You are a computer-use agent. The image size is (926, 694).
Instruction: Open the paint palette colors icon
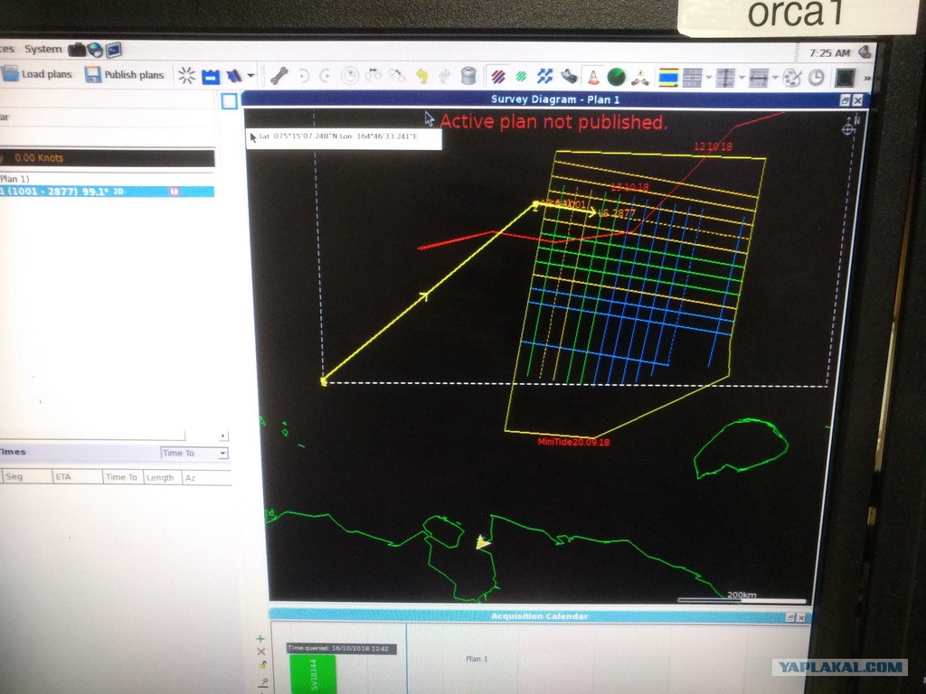pyautogui.click(x=791, y=78)
